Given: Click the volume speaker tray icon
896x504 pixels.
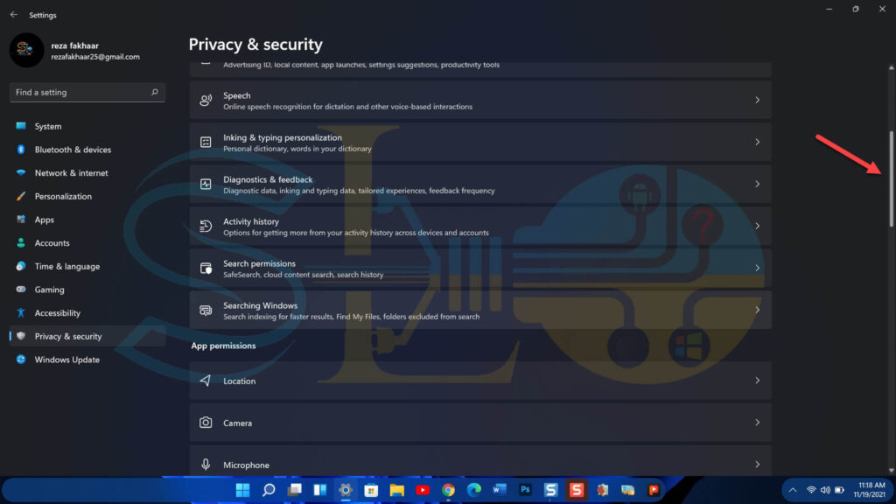Looking at the screenshot, I should (825, 490).
